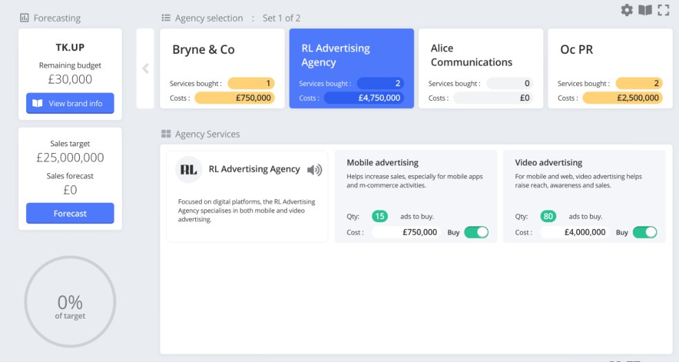Click book icon in View brand info button
Screen dimensions: 679x362
pyautogui.click(x=38, y=103)
